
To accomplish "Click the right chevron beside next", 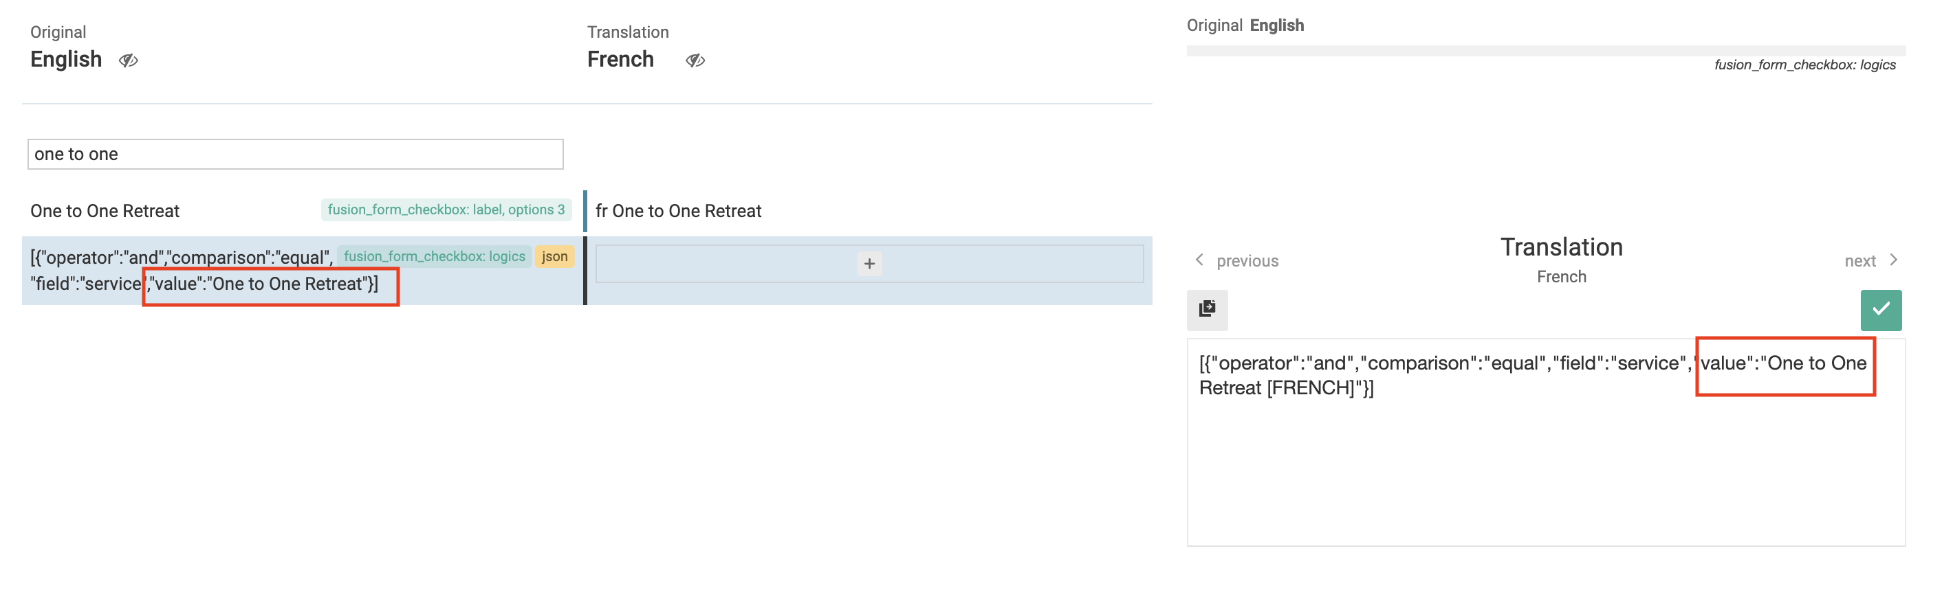I will pos(1893,260).
